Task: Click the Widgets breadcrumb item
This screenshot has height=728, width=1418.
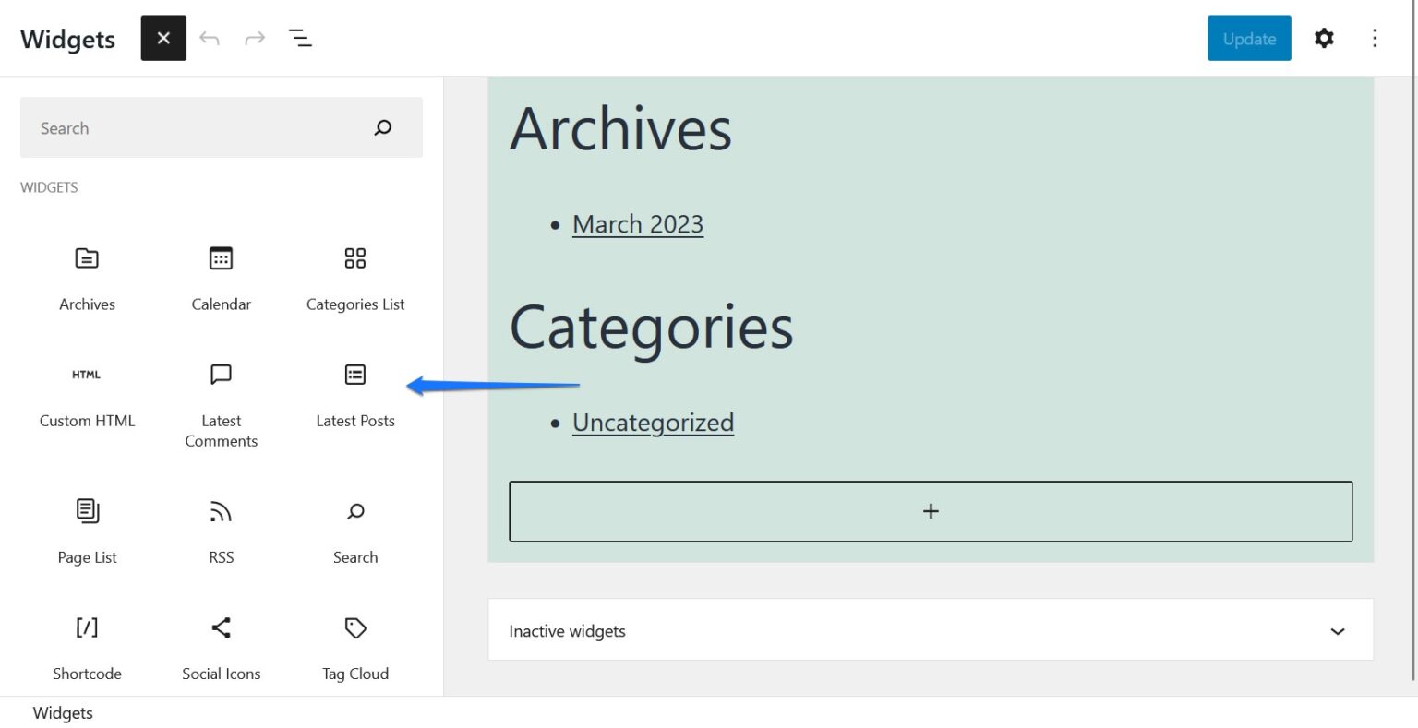Action: [x=62, y=712]
